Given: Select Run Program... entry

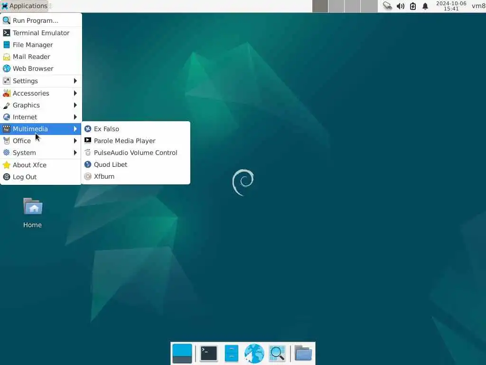Looking at the screenshot, I should pyautogui.click(x=41, y=20).
